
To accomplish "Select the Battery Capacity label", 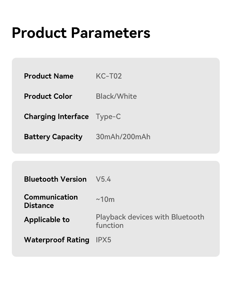I will tap(53, 137).
